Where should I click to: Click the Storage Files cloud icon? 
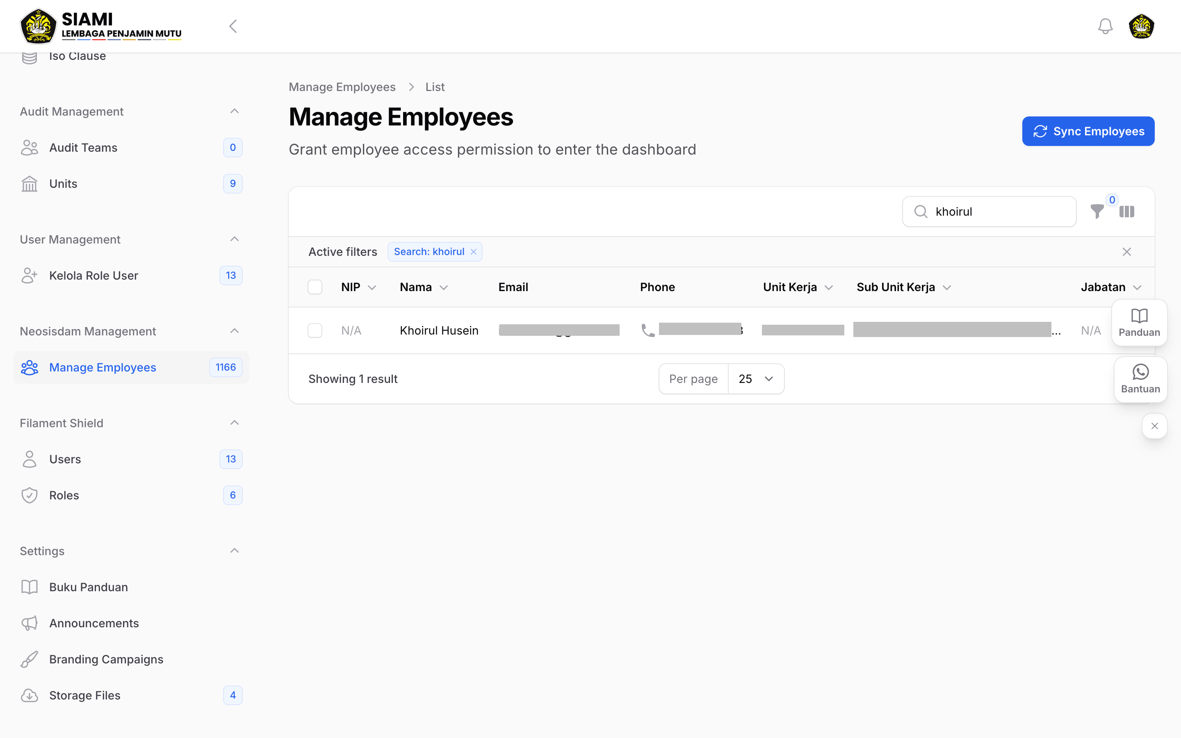pos(29,695)
